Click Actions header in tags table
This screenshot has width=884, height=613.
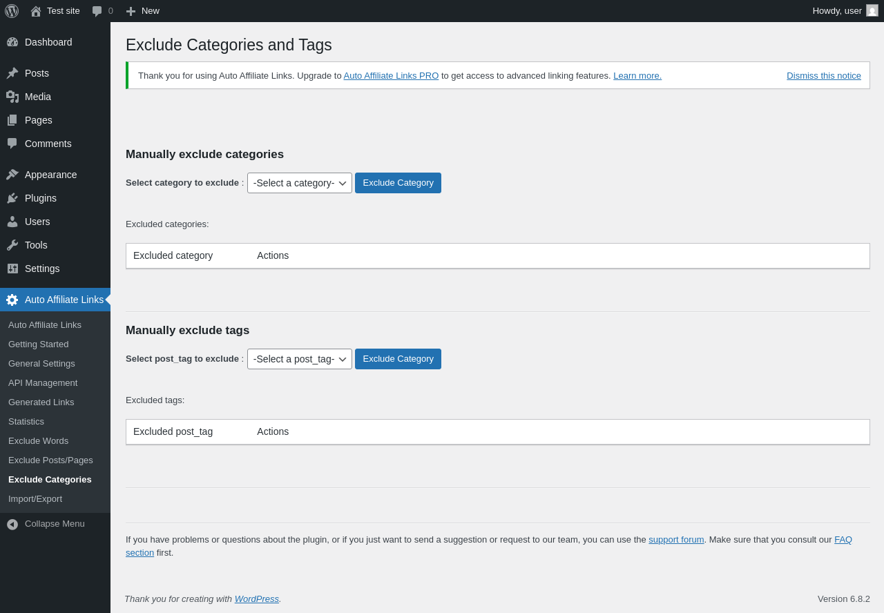(x=273, y=431)
